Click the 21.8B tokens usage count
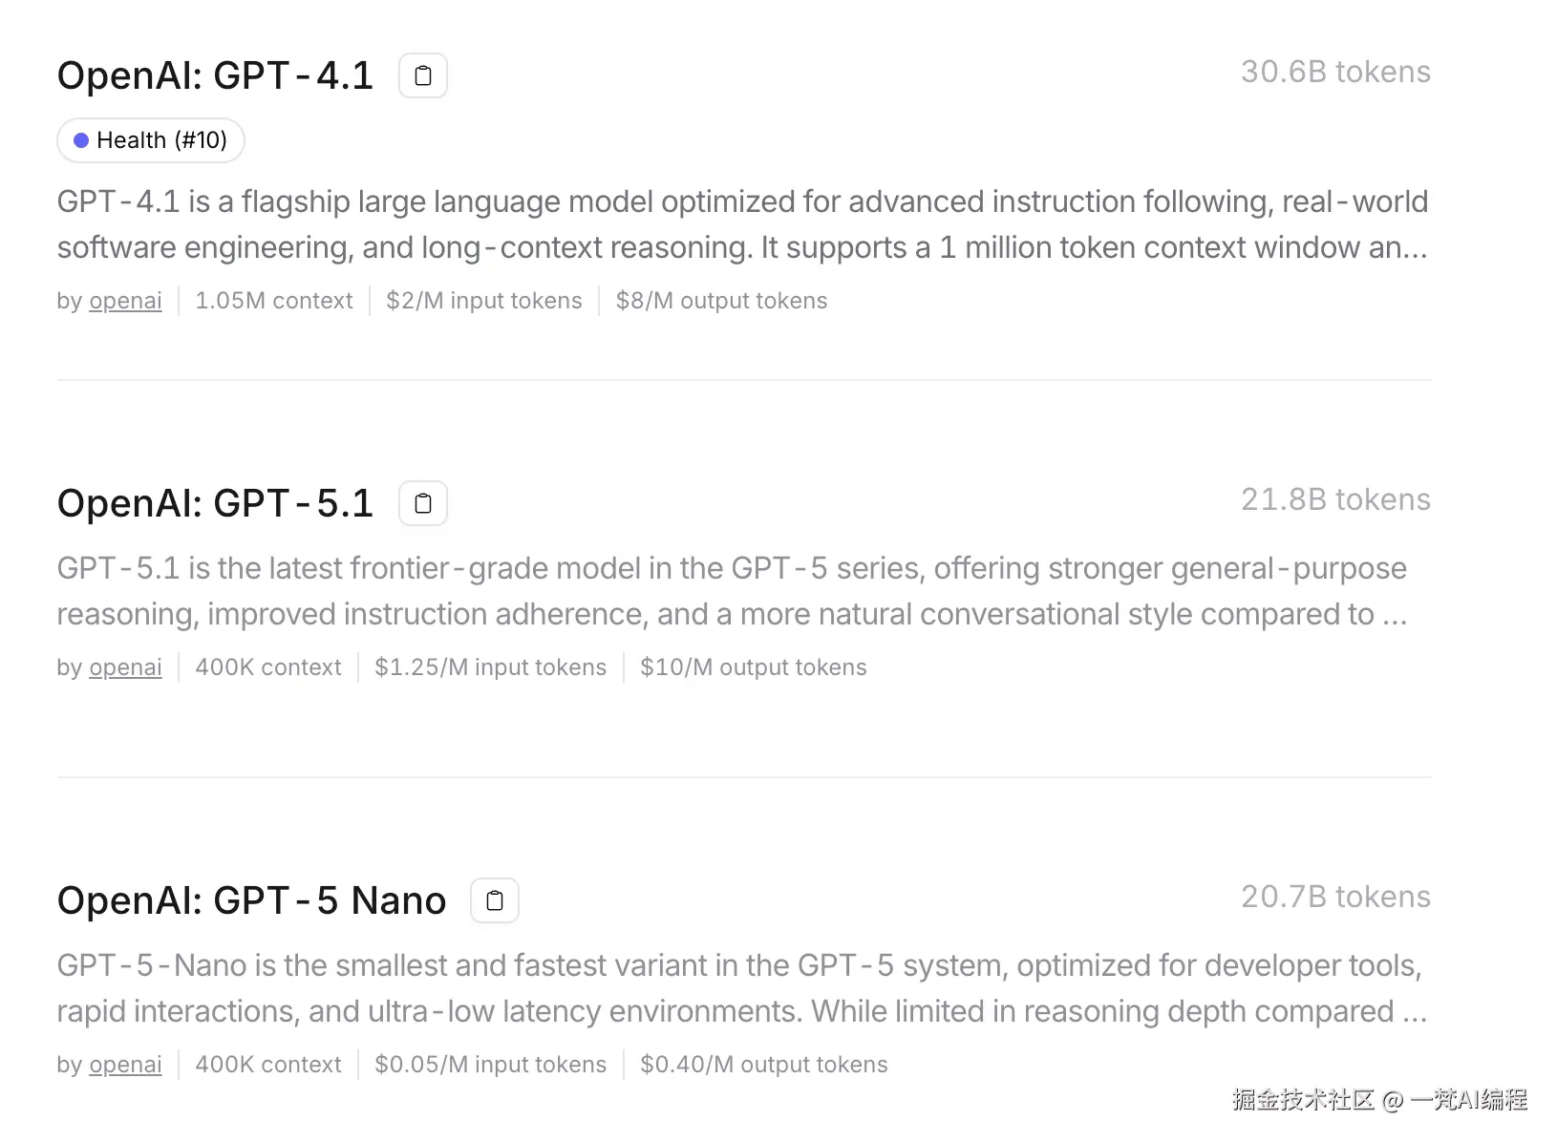 (x=1334, y=499)
